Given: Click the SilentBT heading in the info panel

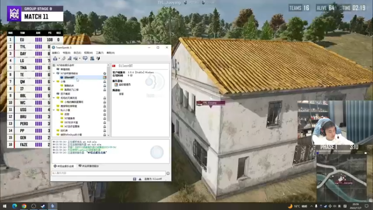Looking at the screenshot, I should coord(125,66).
